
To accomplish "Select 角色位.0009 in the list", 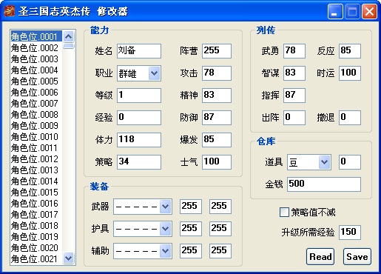I will coord(36,126).
